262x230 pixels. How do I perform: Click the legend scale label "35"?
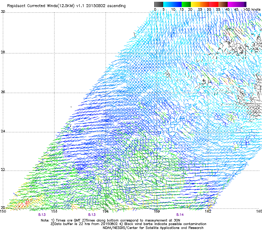[x=218, y=10]
